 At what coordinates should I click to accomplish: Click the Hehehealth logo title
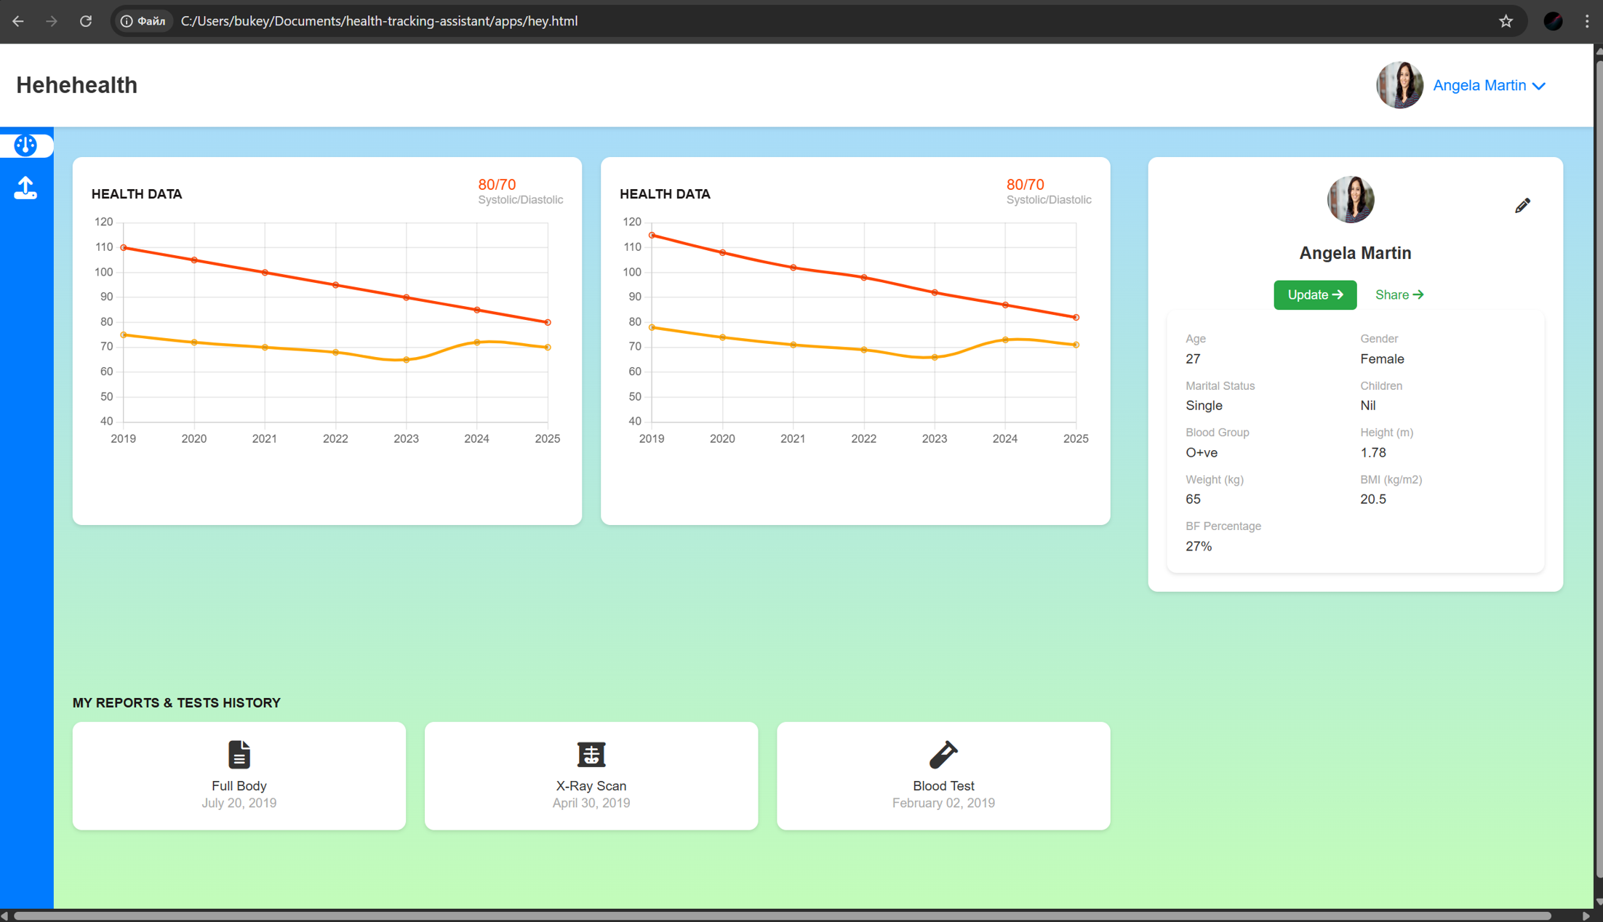[x=76, y=85]
